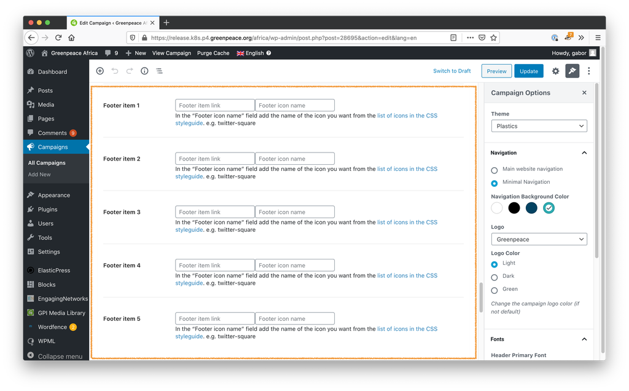Click the Redo arrow in editor toolbar
The image size is (629, 391).
(130, 71)
